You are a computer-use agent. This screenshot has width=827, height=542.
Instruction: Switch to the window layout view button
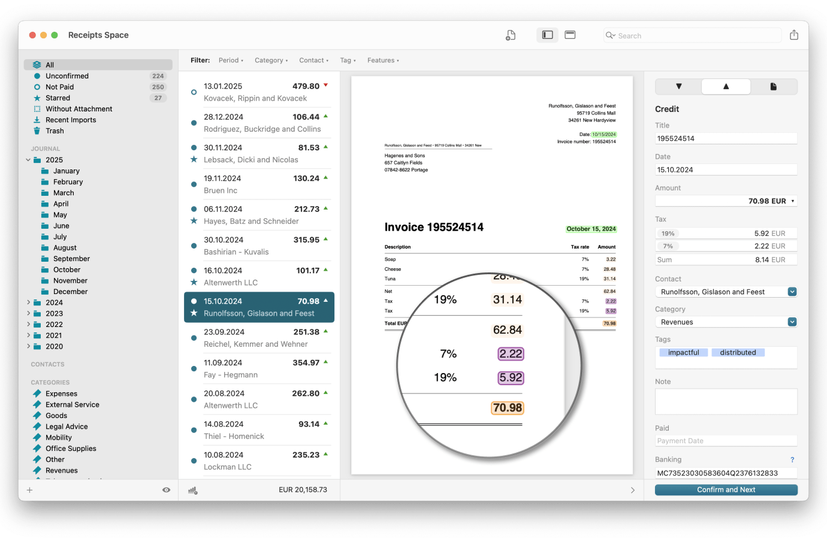tap(570, 35)
